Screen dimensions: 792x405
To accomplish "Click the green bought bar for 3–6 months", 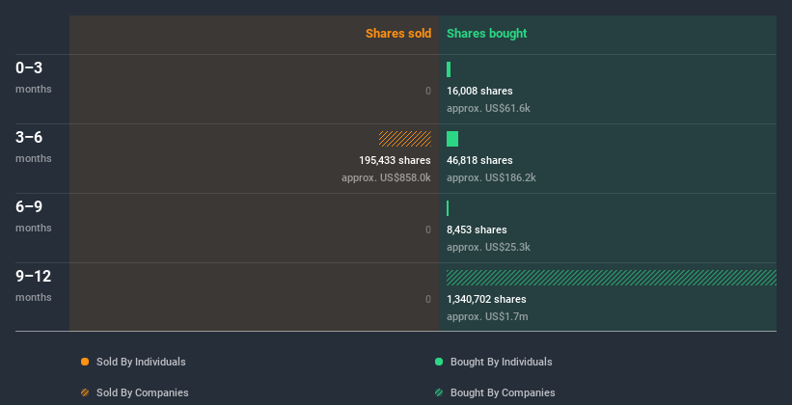I will 452,139.
